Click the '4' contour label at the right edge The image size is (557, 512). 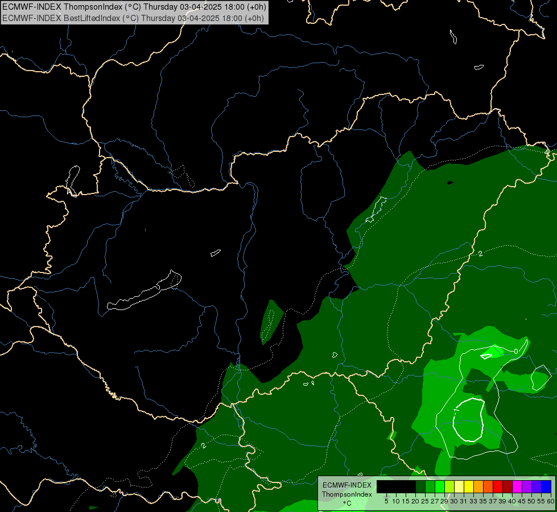(x=547, y=152)
